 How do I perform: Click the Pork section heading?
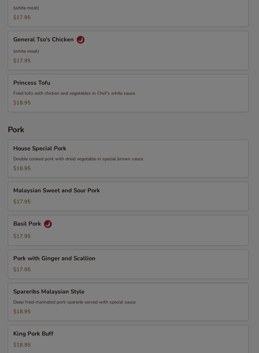16,130
